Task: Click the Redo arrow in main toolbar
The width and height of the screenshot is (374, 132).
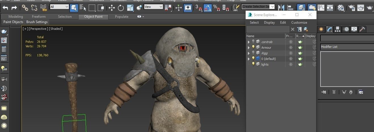Action: pyautogui.click(x=14, y=8)
